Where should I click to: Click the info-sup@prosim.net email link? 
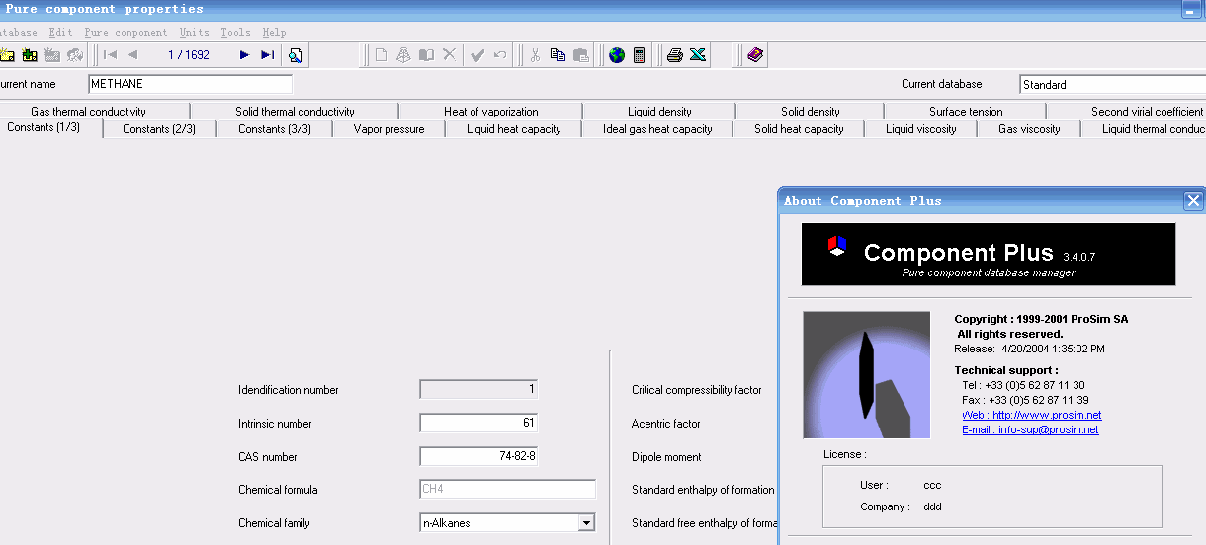coord(1030,429)
